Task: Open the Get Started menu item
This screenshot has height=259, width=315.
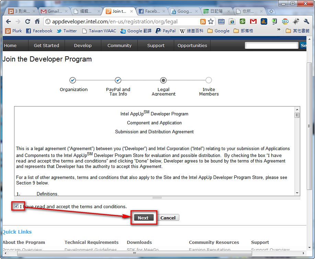Action: [x=46, y=45]
